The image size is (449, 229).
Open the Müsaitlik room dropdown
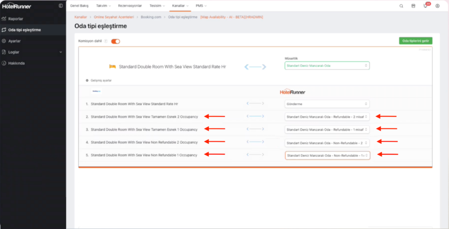point(327,66)
